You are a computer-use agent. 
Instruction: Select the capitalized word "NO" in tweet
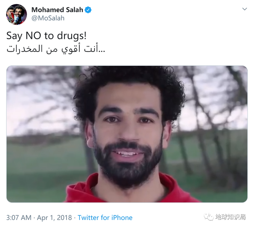pos(33,35)
